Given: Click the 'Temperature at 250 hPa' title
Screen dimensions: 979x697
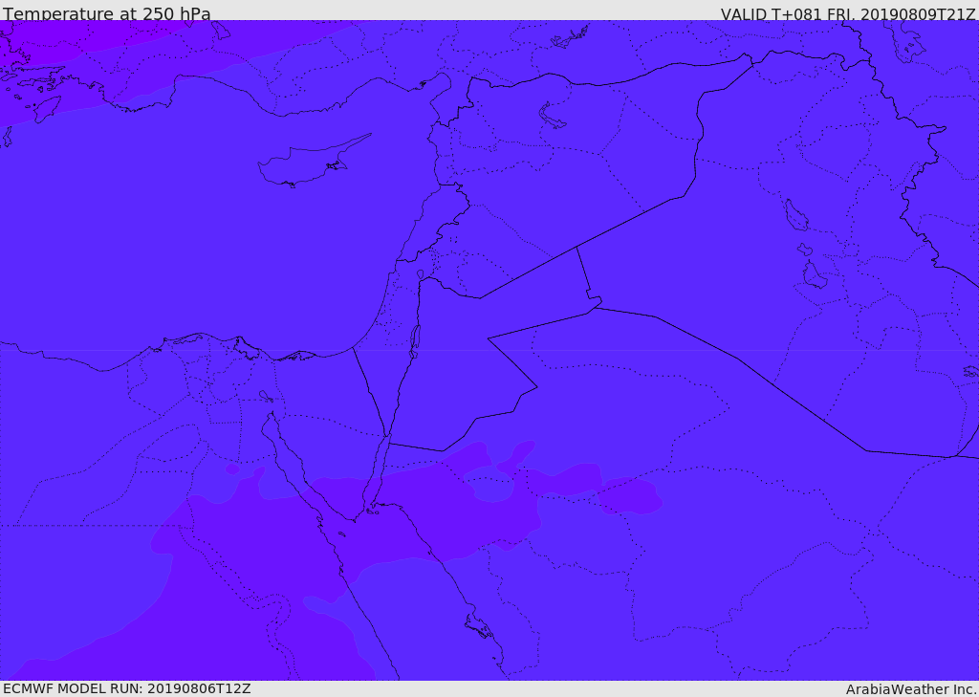Looking at the screenshot, I should (107, 13).
